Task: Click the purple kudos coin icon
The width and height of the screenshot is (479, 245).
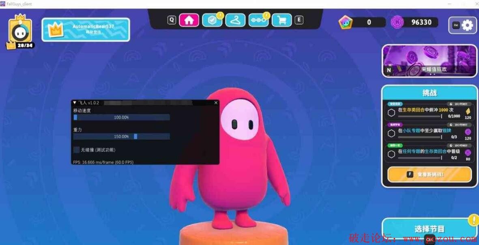Action: coord(397,22)
